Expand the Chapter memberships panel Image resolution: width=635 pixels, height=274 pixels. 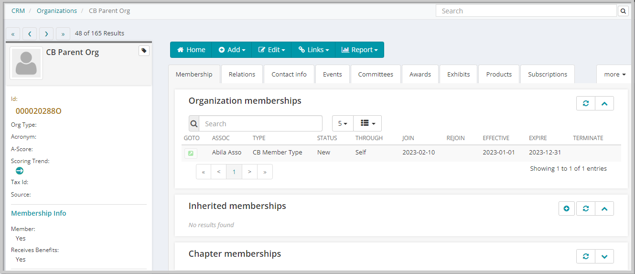[604, 256]
